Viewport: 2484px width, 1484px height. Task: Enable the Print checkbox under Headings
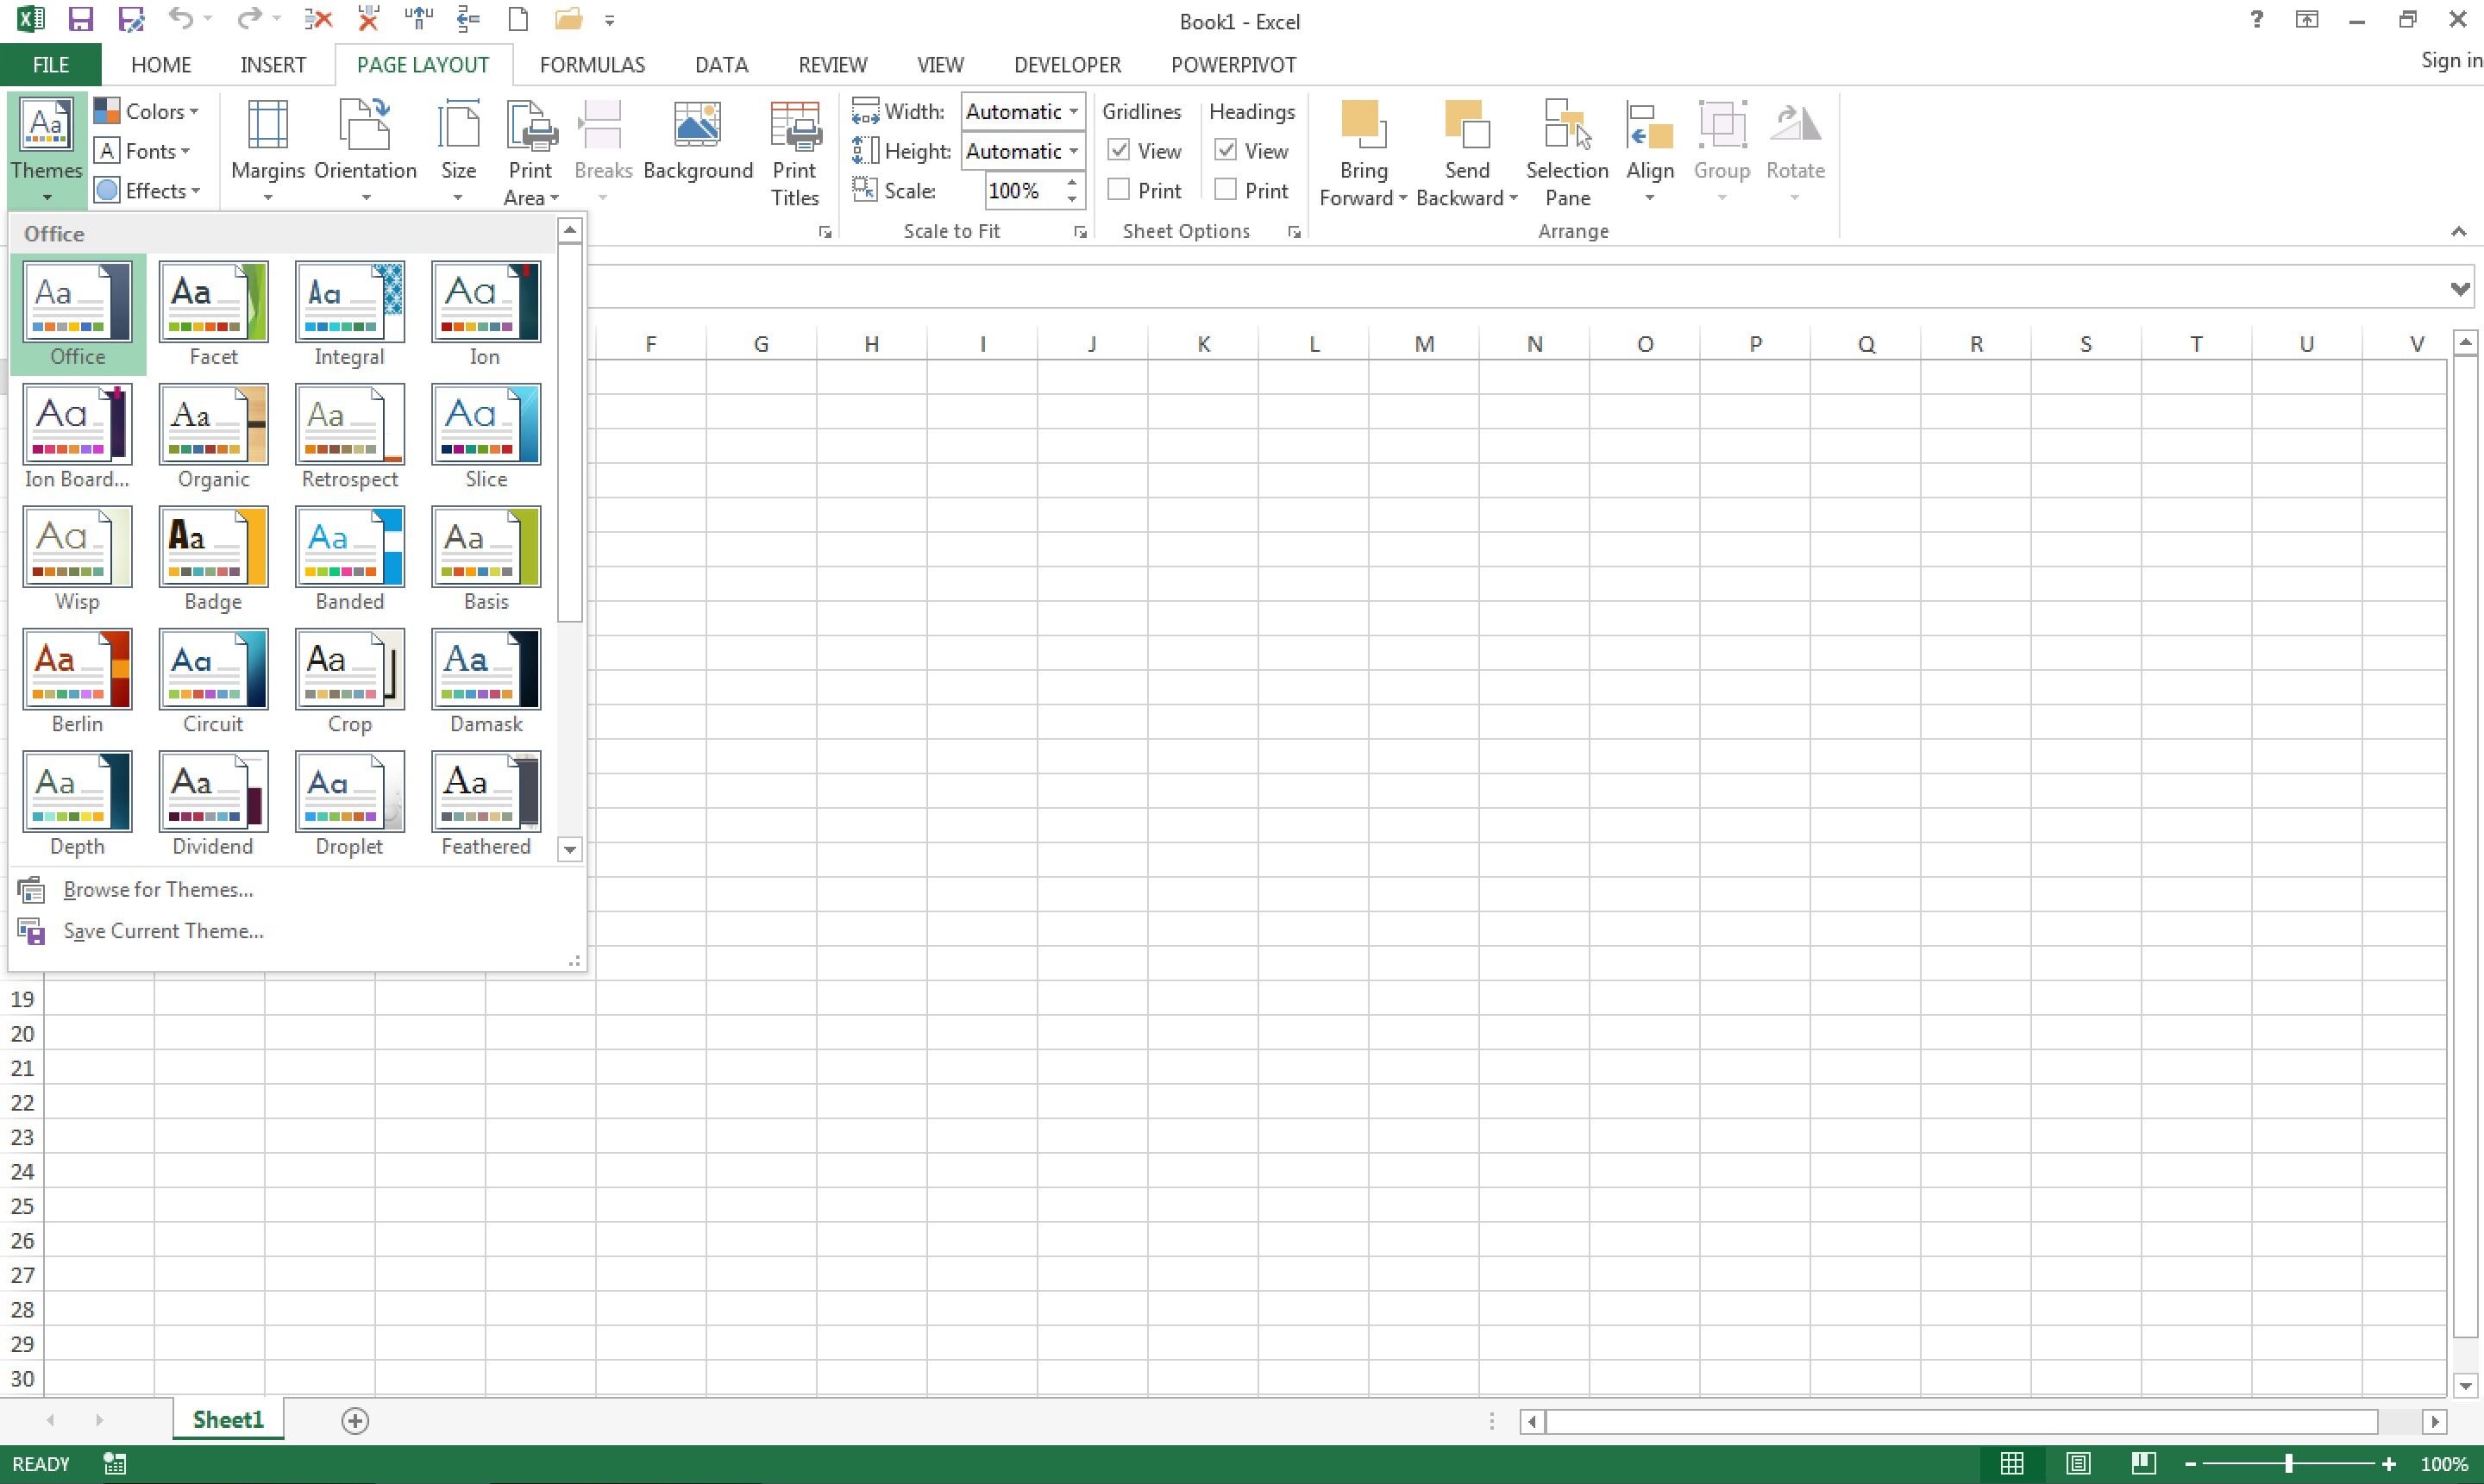tap(1224, 189)
